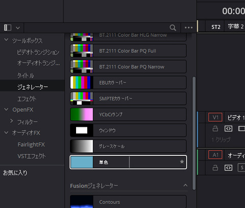Open the three-dot options menu
The height and width of the screenshot is (208, 245).
[188, 28]
